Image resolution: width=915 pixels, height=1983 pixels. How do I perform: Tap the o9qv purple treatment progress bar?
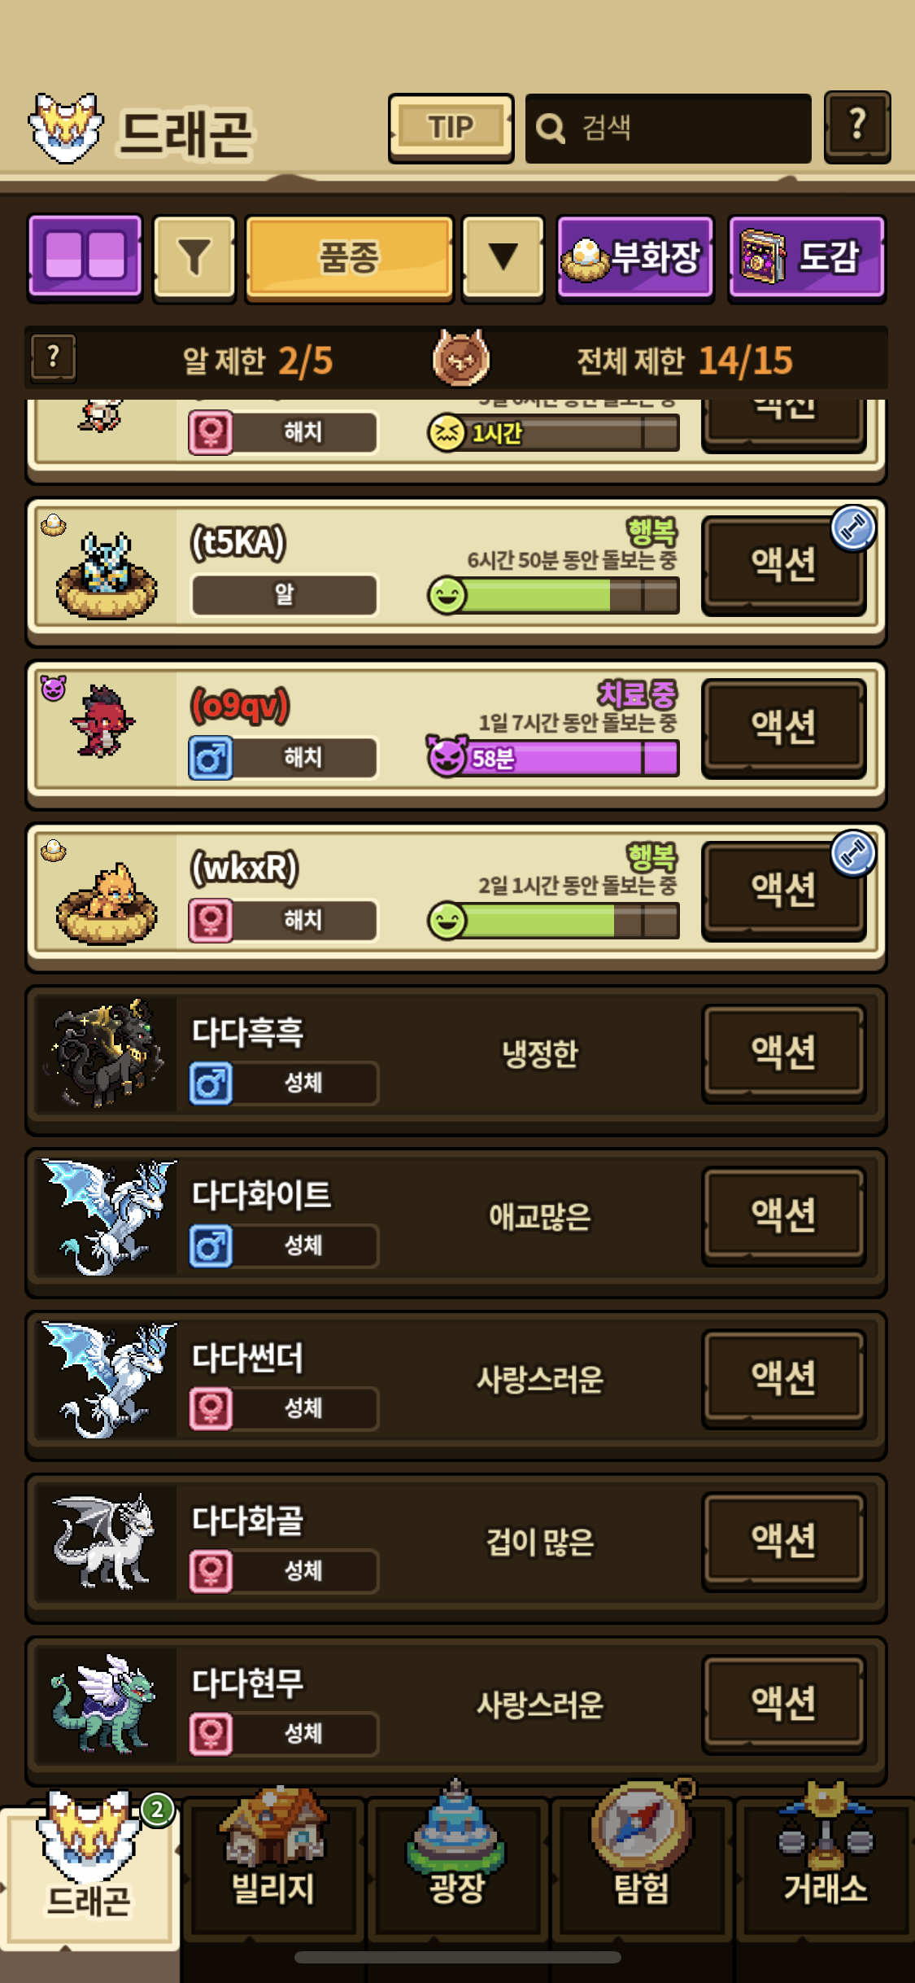click(553, 759)
